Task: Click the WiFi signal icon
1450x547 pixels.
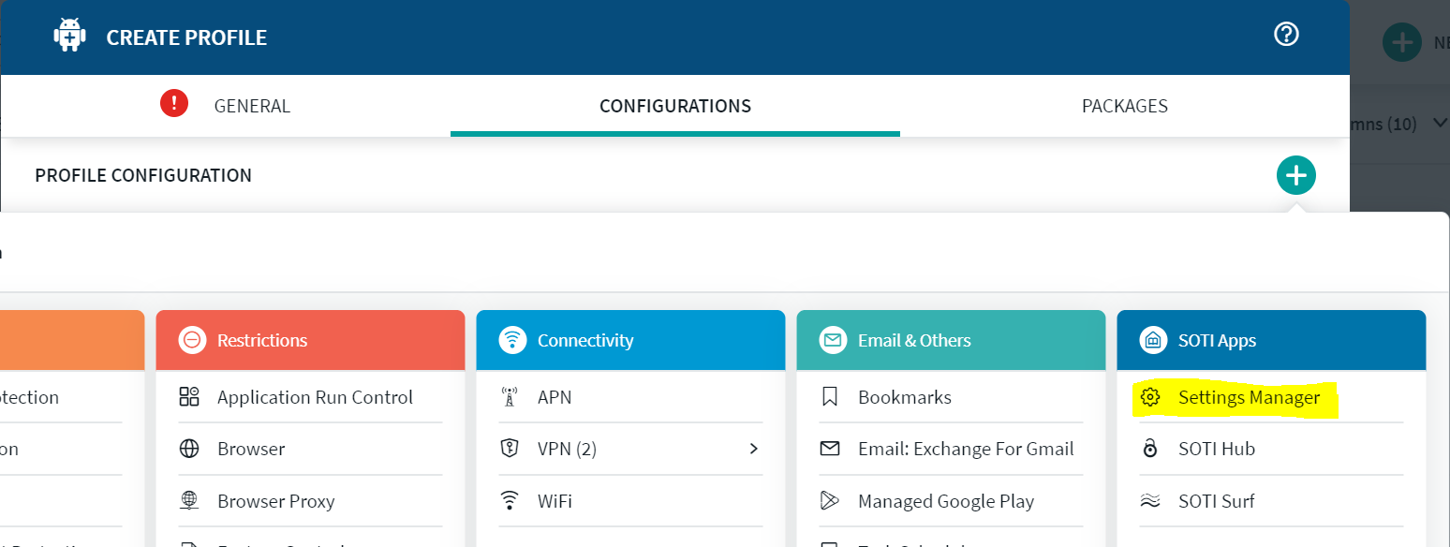Action: [510, 501]
